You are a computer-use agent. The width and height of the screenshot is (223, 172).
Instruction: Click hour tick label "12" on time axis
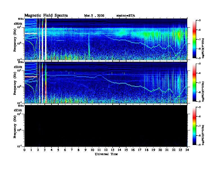coord(106,150)
